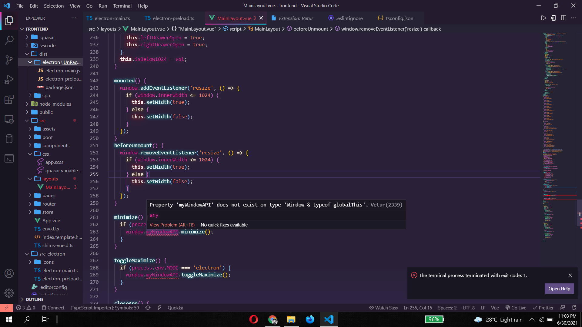
Task: Switch to the electron-preload.ts tab
Action: click(x=173, y=18)
